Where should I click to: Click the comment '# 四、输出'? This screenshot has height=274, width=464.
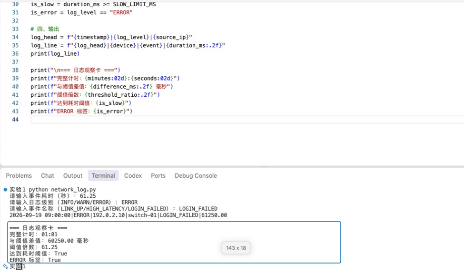point(45,29)
